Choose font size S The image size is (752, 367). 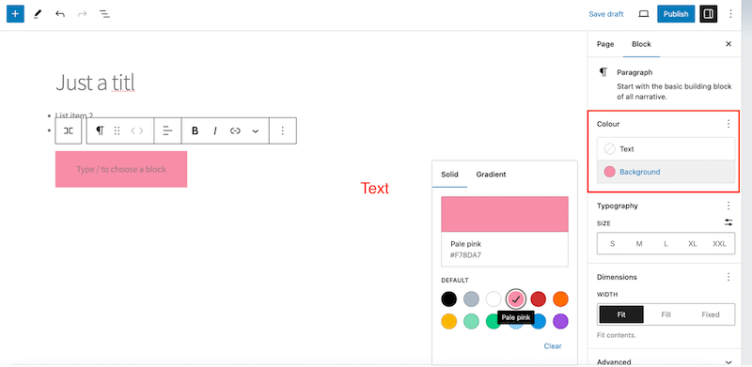point(613,244)
